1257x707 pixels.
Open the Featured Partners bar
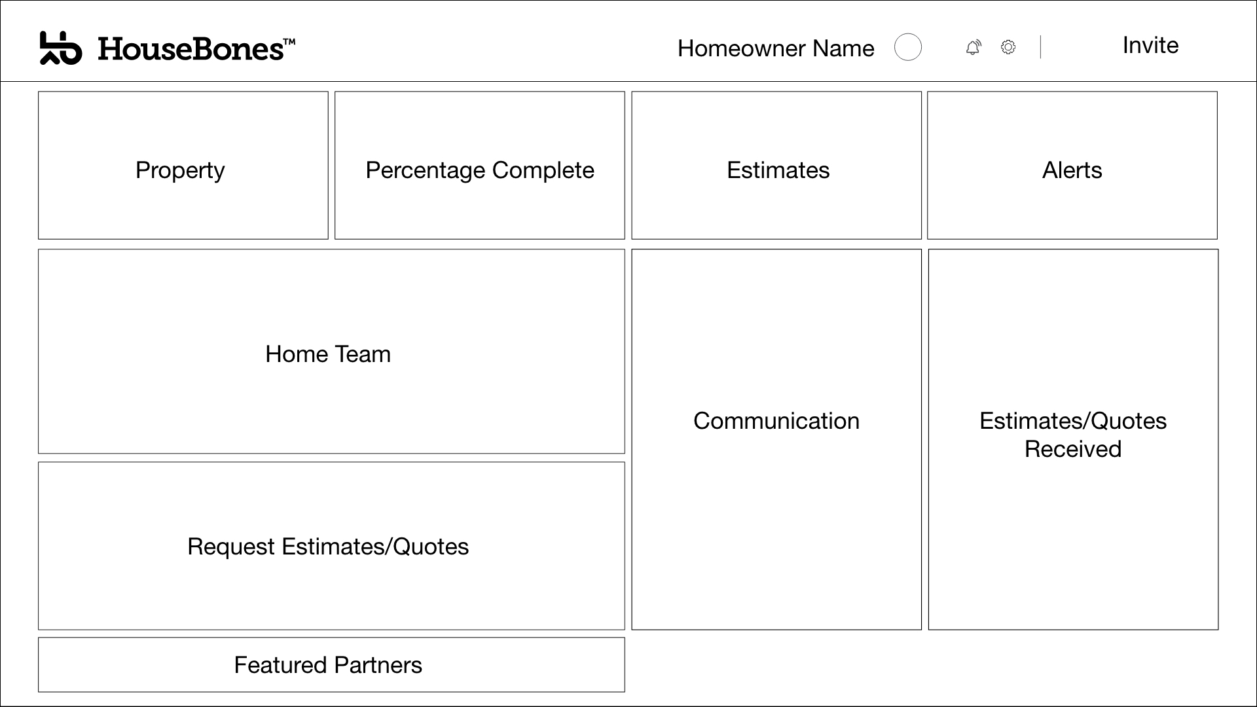(x=331, y=664)
